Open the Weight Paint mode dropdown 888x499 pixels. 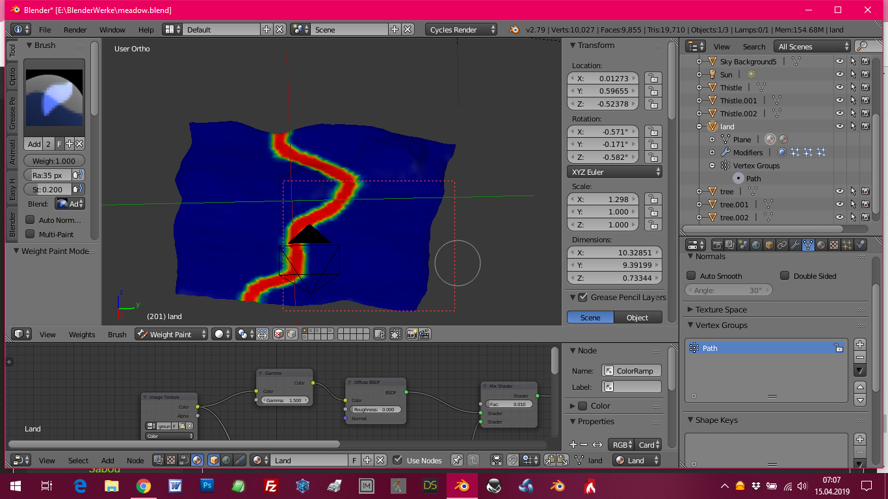pos(172,334)
